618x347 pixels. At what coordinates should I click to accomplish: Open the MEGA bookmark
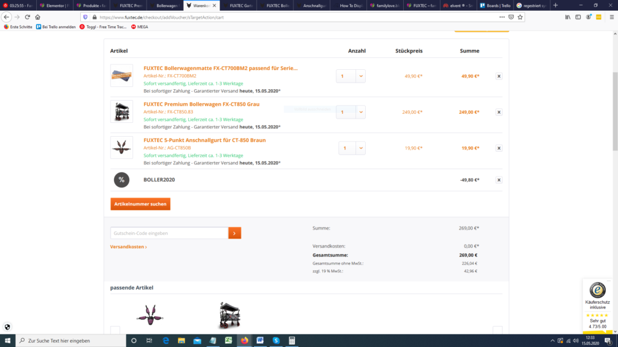(139, 27)
